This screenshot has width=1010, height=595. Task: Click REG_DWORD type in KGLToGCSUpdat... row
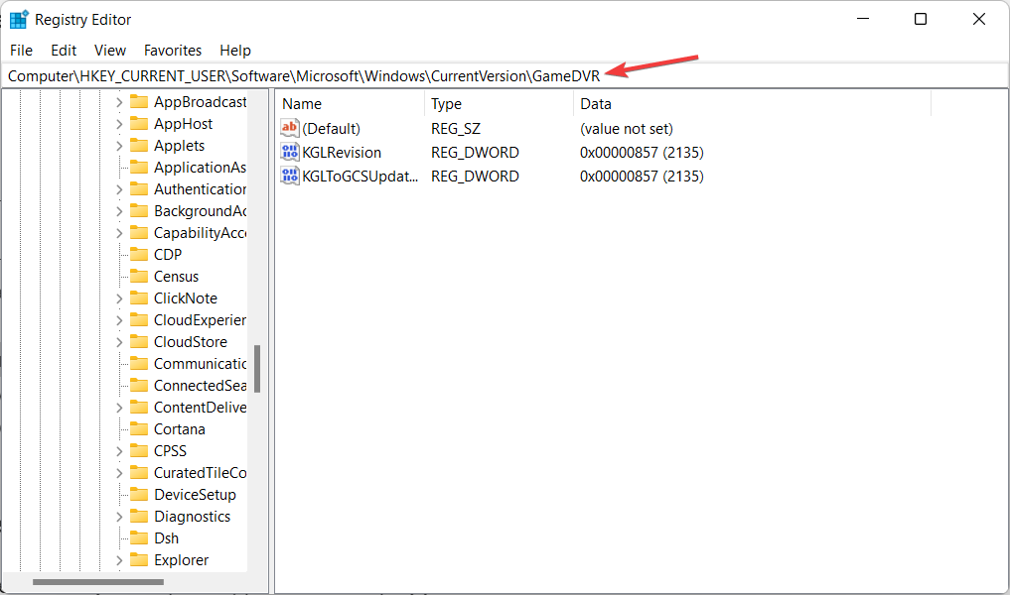(x=475, y=177)
